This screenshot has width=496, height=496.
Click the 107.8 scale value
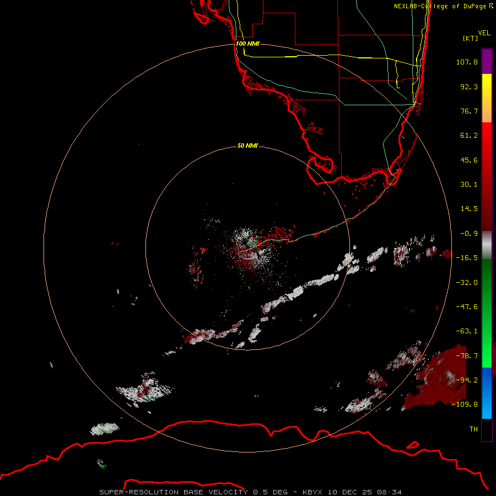tap(467, 62)
